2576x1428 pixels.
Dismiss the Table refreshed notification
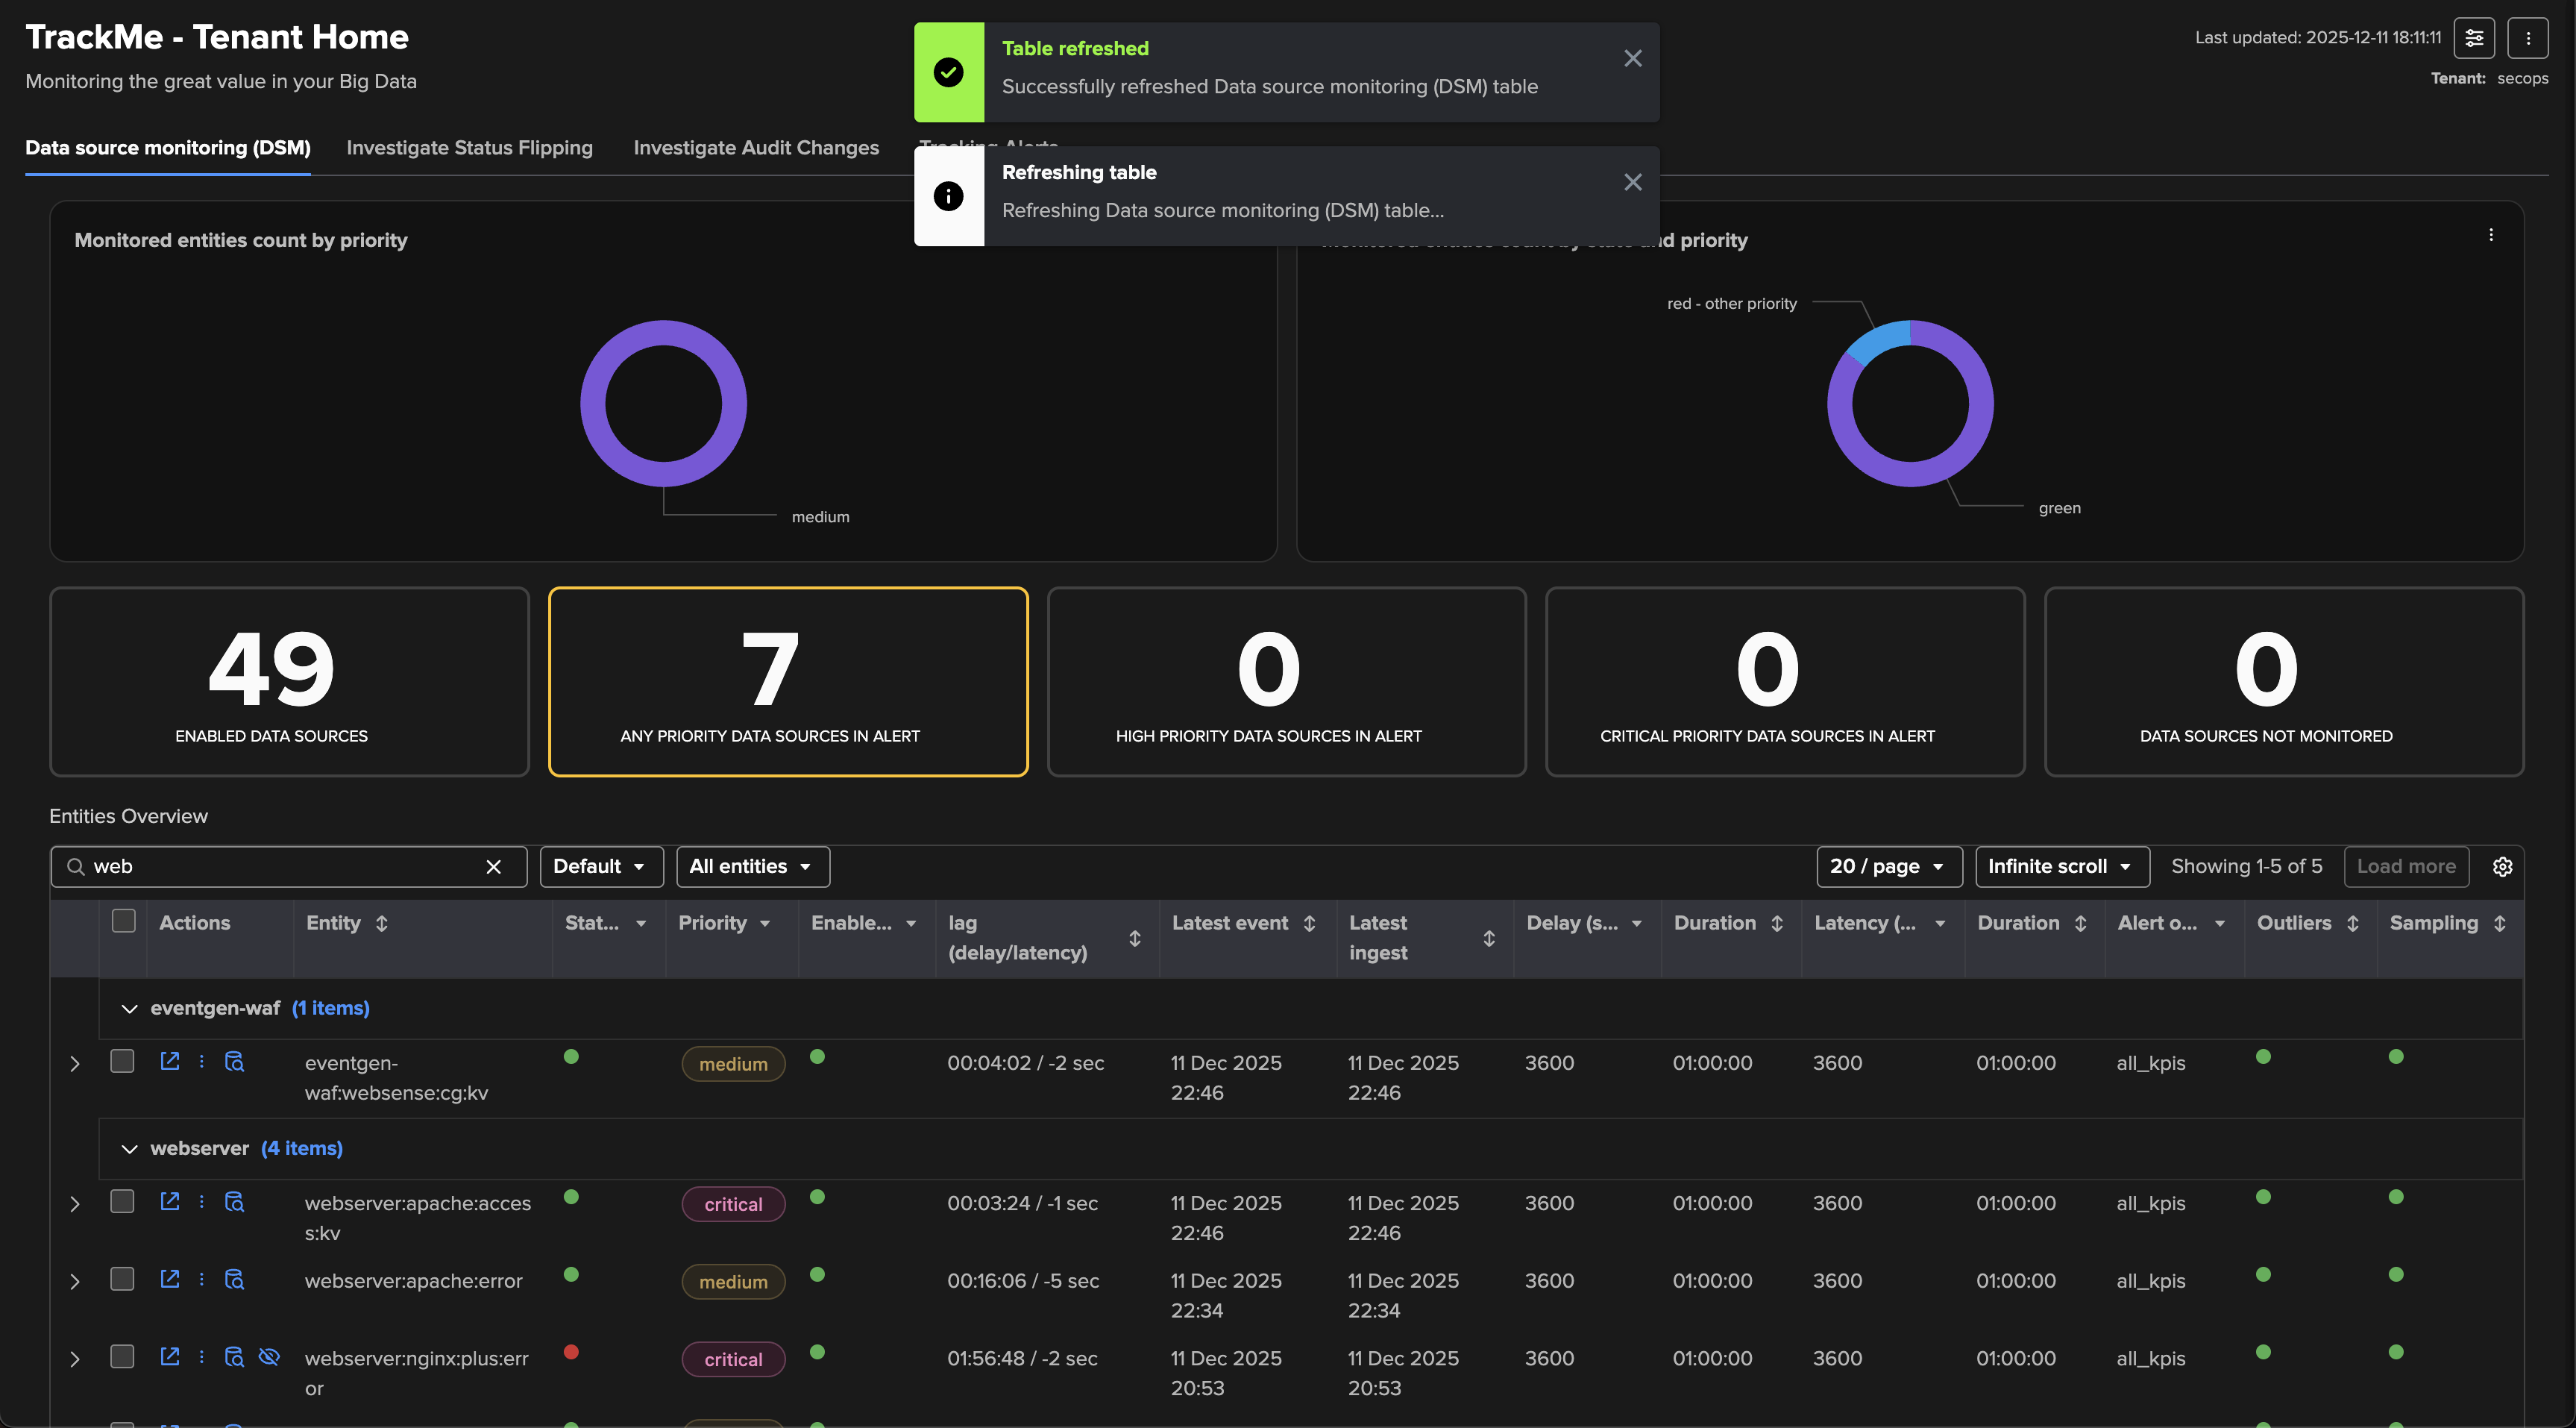(x=1632, y=58)
